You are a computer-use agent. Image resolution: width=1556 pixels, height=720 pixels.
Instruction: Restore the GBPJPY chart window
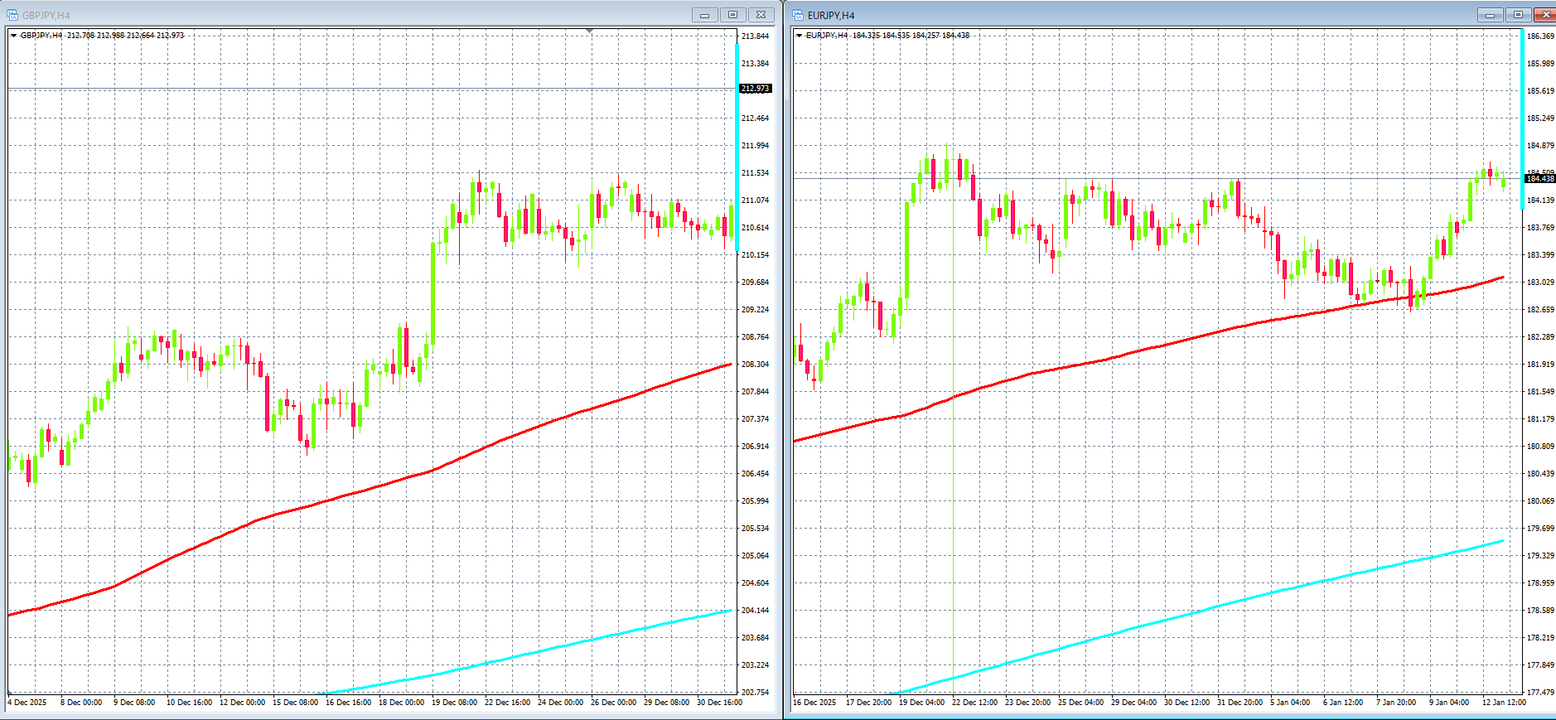tap(732, 15)
